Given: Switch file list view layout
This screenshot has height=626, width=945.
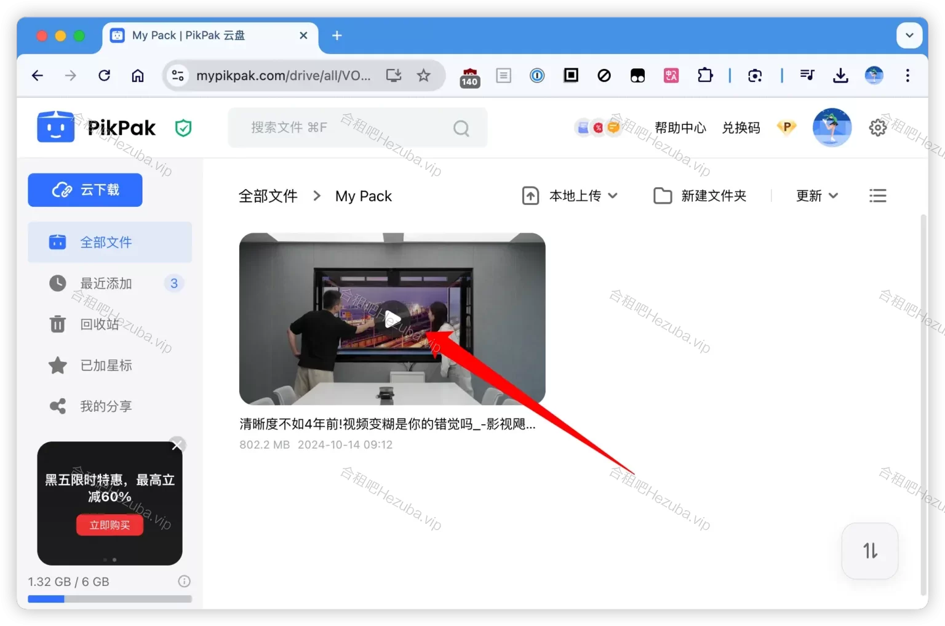Looking at the screenshot, I should [877, 196].
